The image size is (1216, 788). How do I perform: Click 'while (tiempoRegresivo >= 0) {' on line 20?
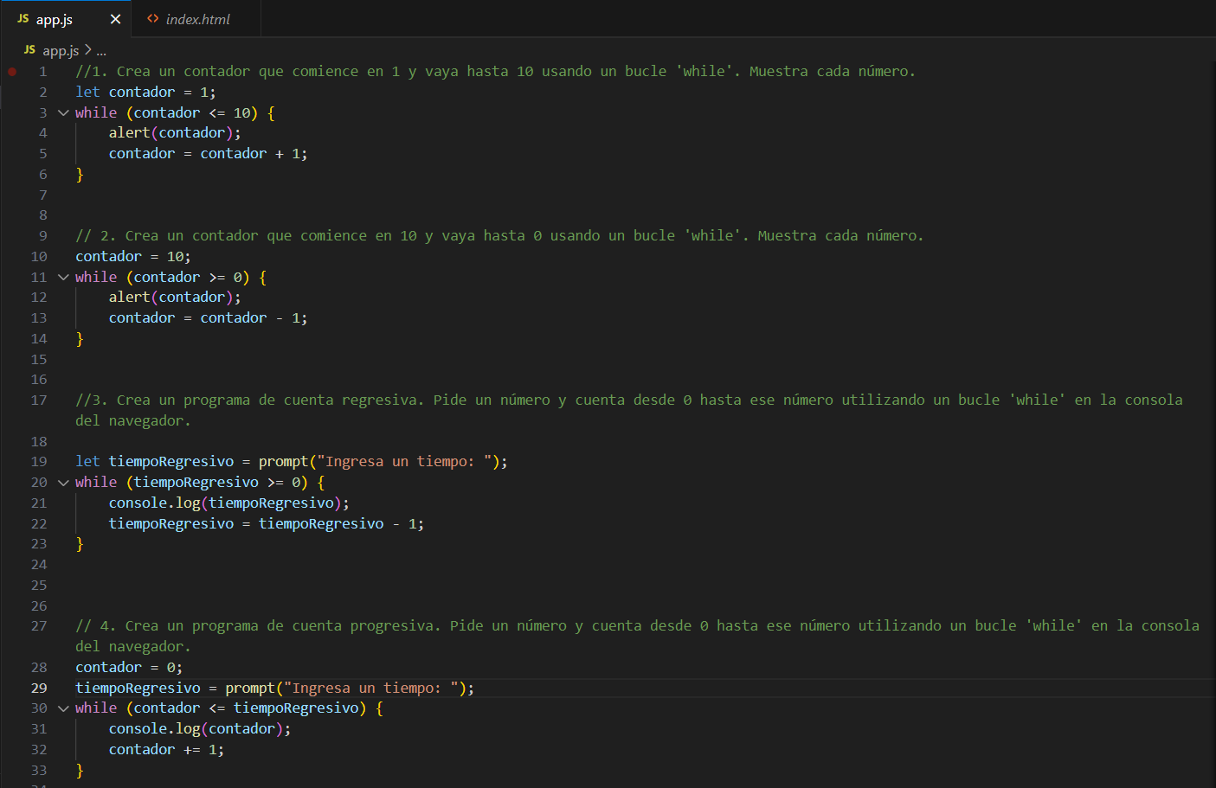pyautogui.click(x=200, y=483)
